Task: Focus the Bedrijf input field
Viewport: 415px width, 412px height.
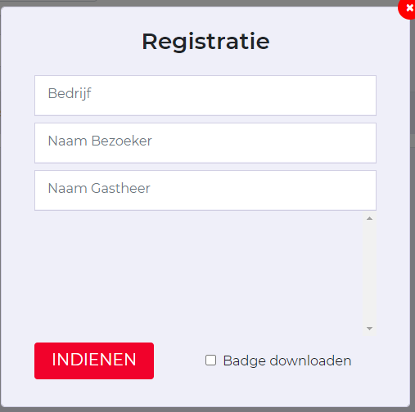Action: [205, 96]
